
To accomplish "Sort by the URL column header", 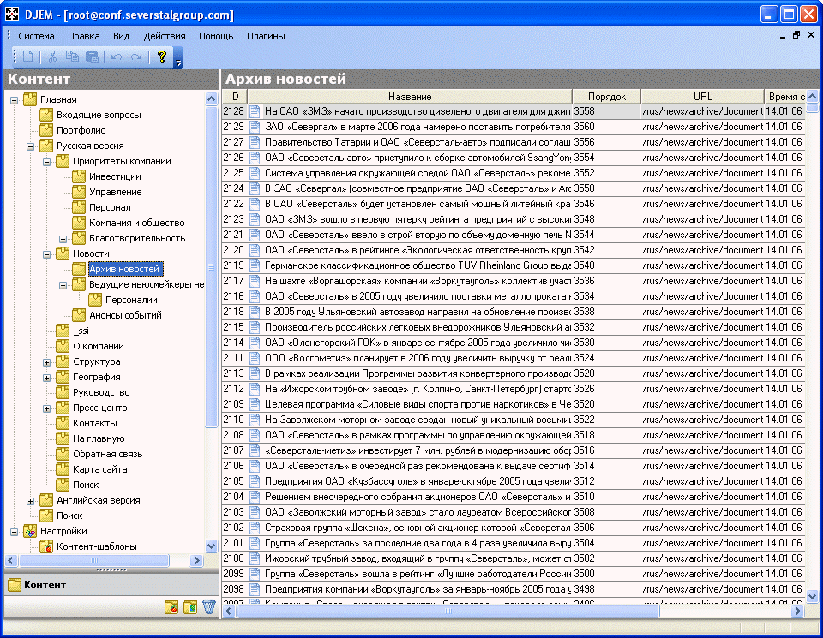I will 702,97.
